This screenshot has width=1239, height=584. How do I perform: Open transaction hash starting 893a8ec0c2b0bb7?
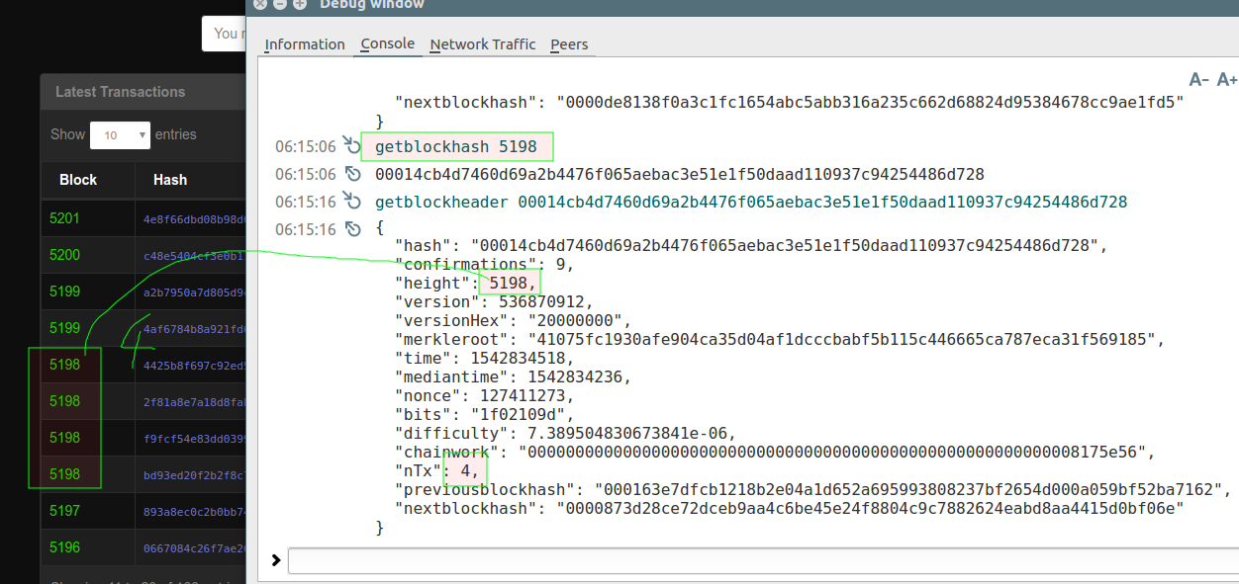click(194, 512)
